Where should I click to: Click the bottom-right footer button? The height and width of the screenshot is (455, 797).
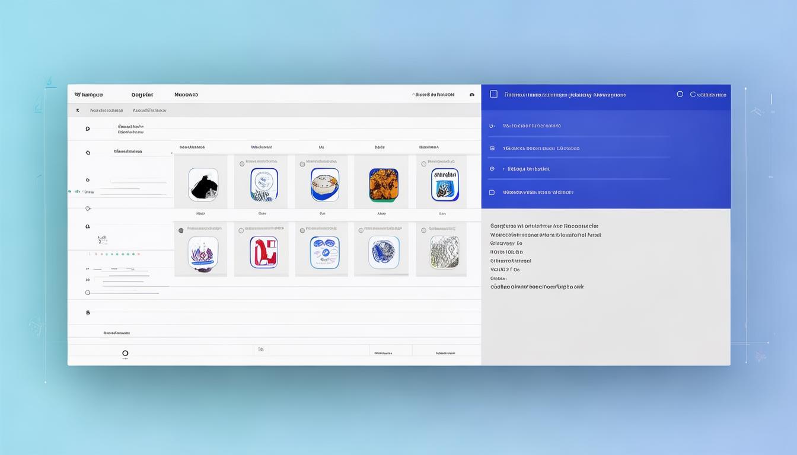click(445, 353)
